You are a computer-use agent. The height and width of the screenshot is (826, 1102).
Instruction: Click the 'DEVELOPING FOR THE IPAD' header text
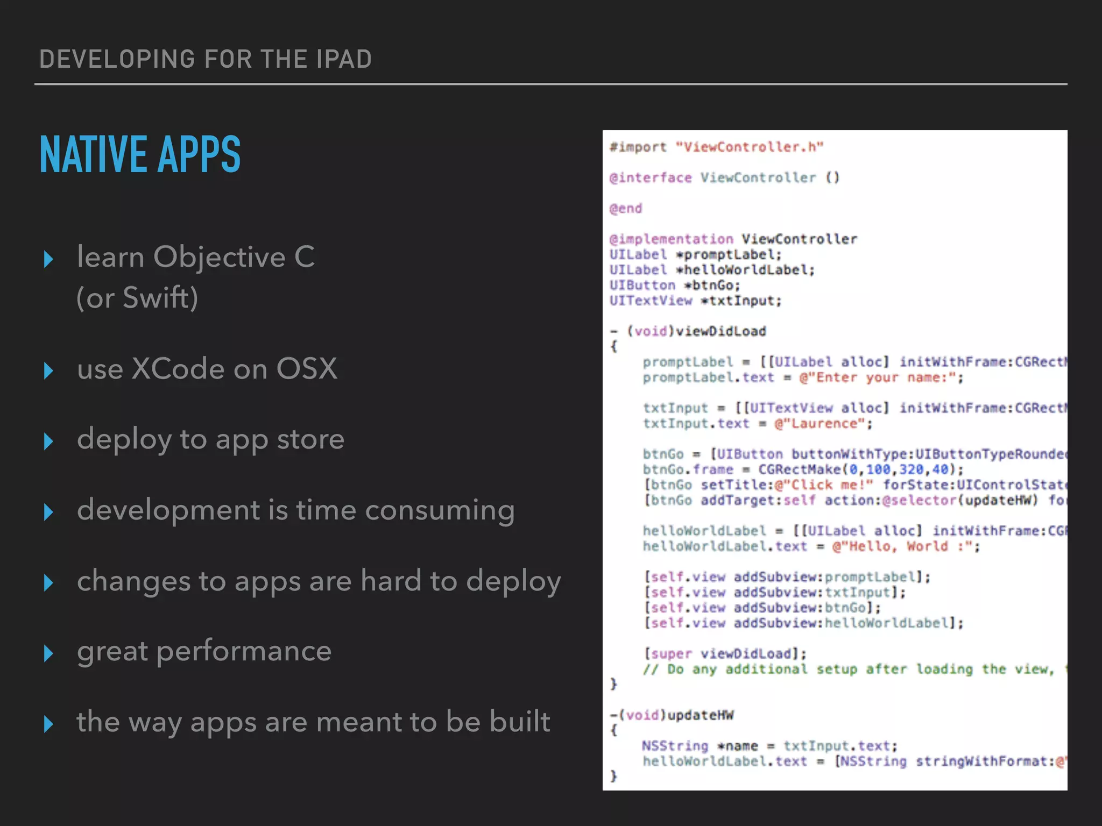206,59
